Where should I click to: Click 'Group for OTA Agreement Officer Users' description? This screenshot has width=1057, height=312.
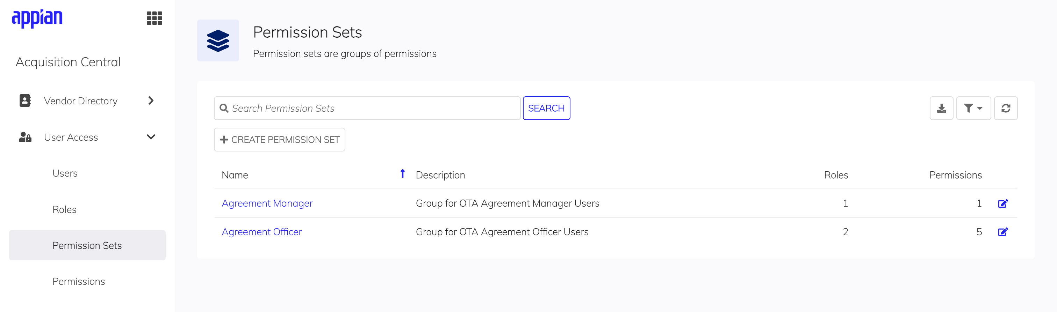click(x=502, y=232)
